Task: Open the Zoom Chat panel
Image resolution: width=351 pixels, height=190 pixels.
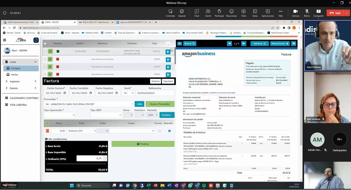Action: [197, 13]
